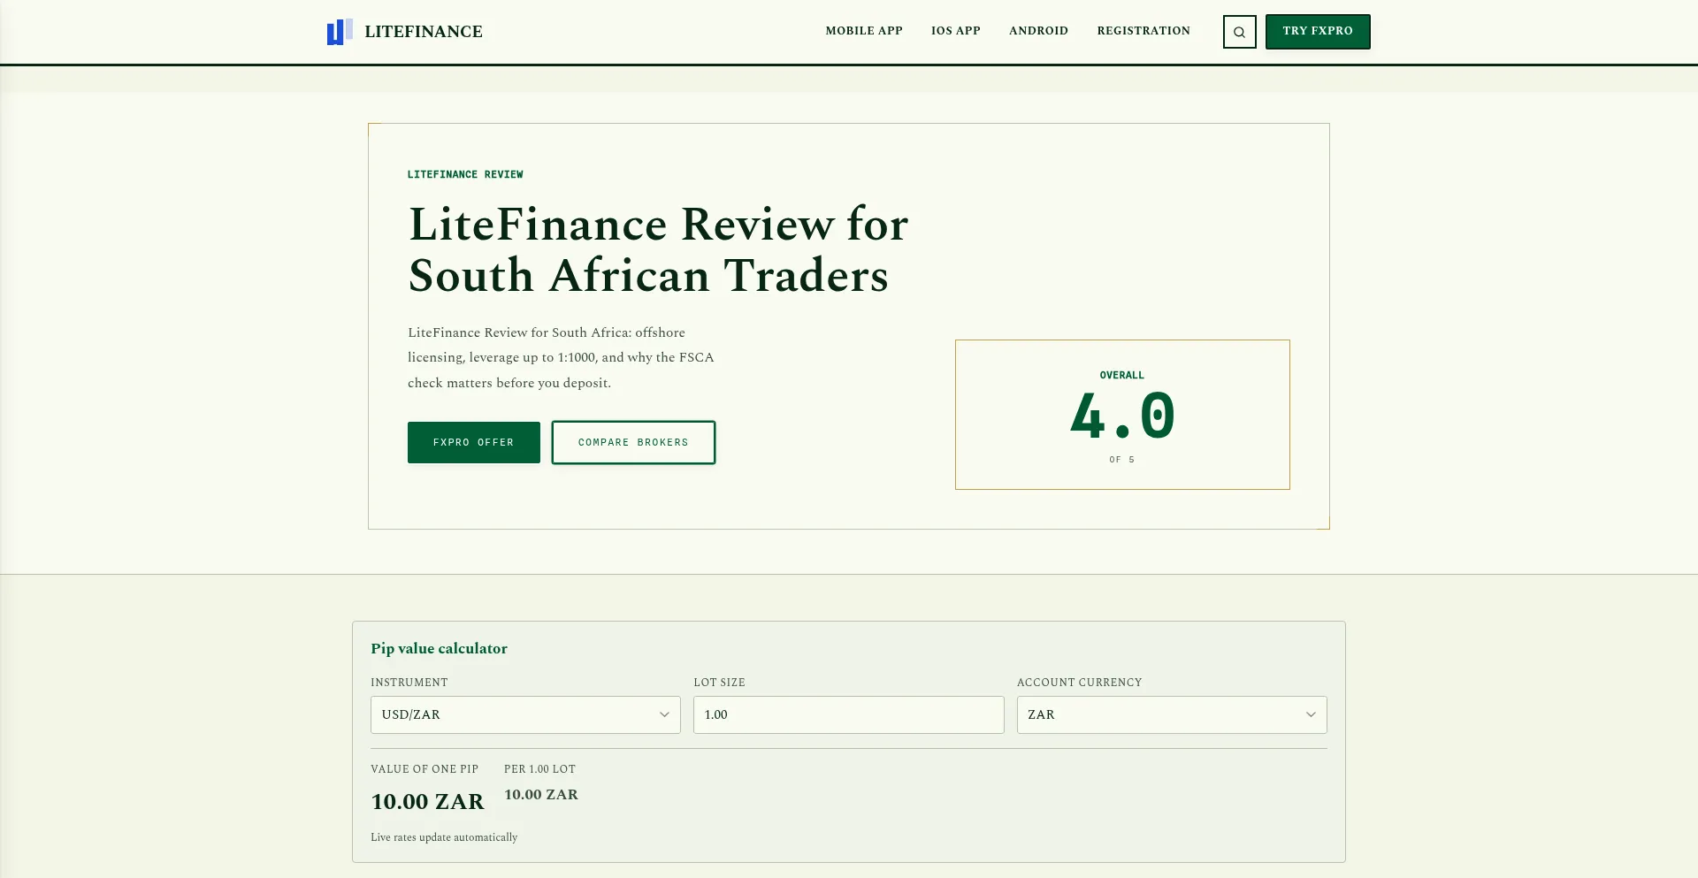Screen dimensions: 1698x878
Task: Click the LiteFinance logo icon
Action: [340, 32]
